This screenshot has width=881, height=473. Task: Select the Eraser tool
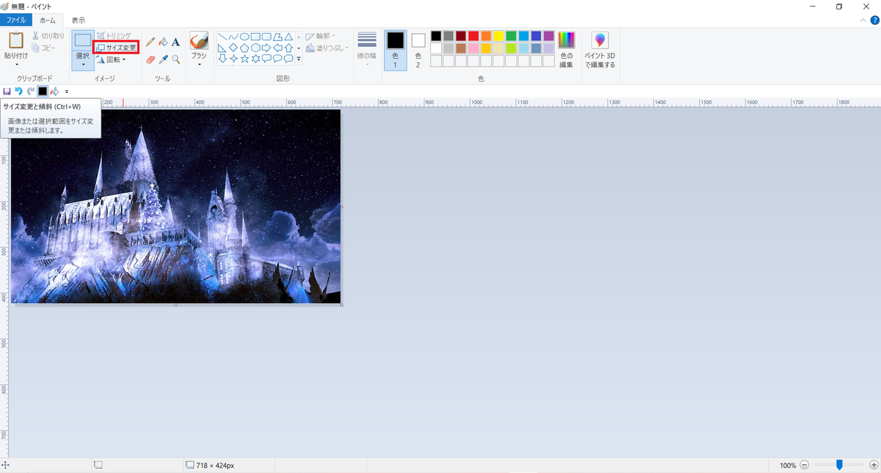coord(151,59)
